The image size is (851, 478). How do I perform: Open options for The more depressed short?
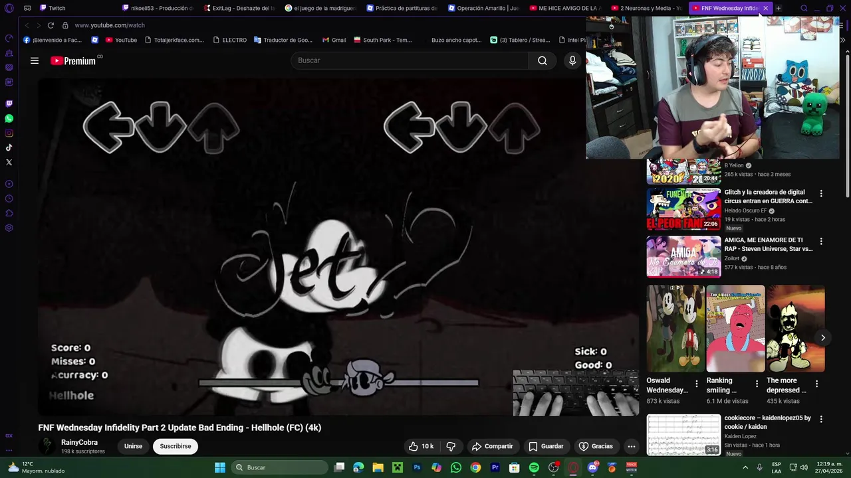coord(817,384)
